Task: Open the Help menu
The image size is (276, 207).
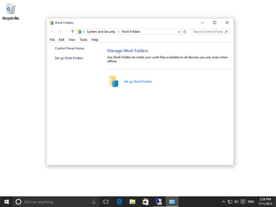Action: pos(95,40)
